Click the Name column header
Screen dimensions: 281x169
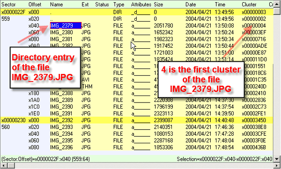click(57, 5)
